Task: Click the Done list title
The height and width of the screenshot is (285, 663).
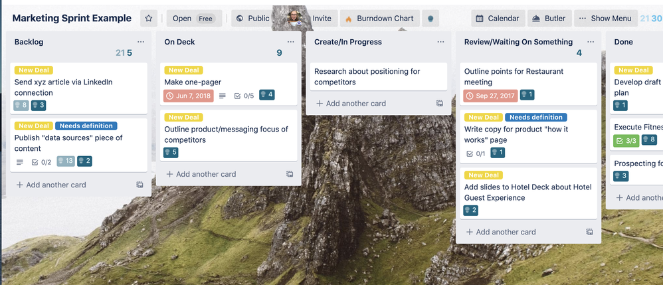Action: point(624,42)
